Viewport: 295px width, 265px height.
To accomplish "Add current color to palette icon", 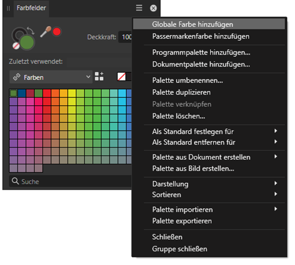I will coord(99,76).
